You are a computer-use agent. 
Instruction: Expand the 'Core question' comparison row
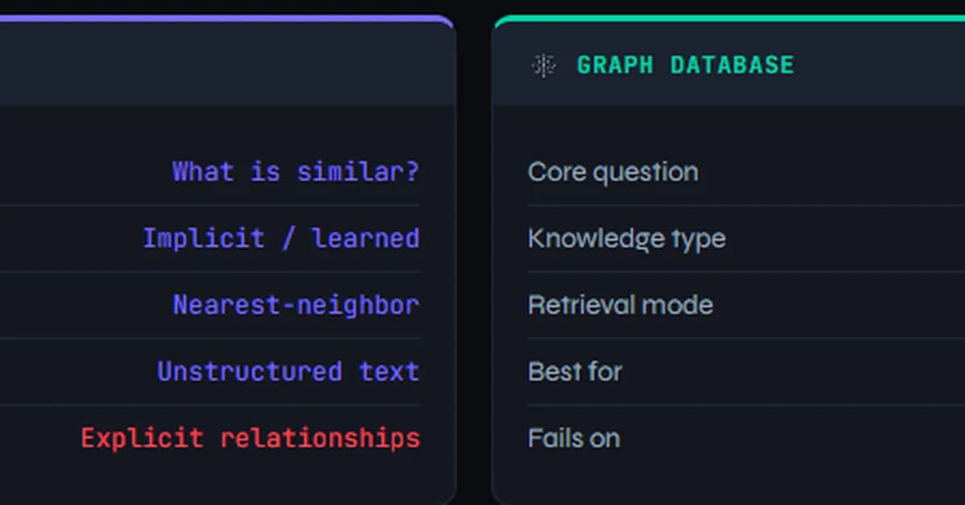[x=613, y=171]
